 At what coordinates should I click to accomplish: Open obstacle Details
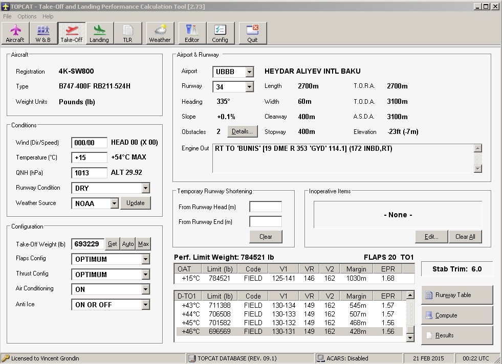pyautogui.click(x=243, y=131)
